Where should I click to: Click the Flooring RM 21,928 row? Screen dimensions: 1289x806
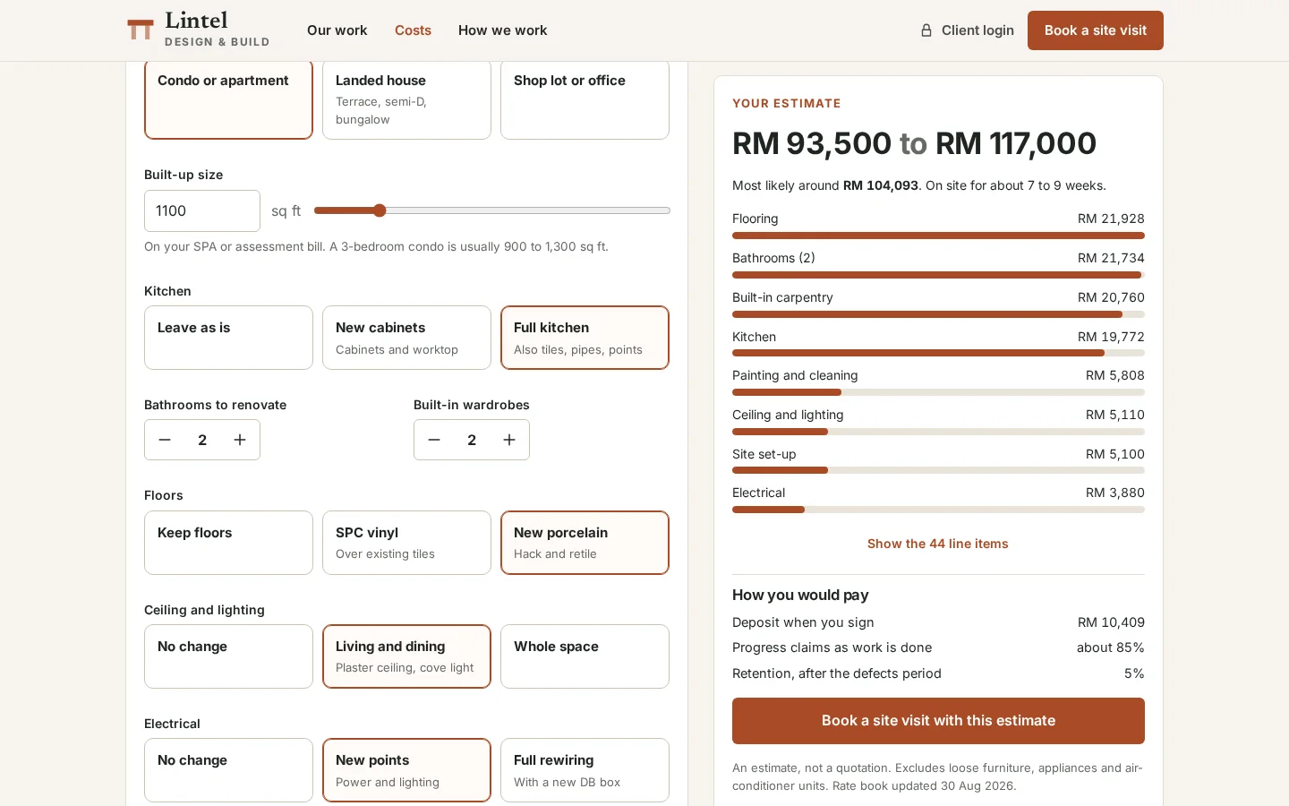(938, 226)
